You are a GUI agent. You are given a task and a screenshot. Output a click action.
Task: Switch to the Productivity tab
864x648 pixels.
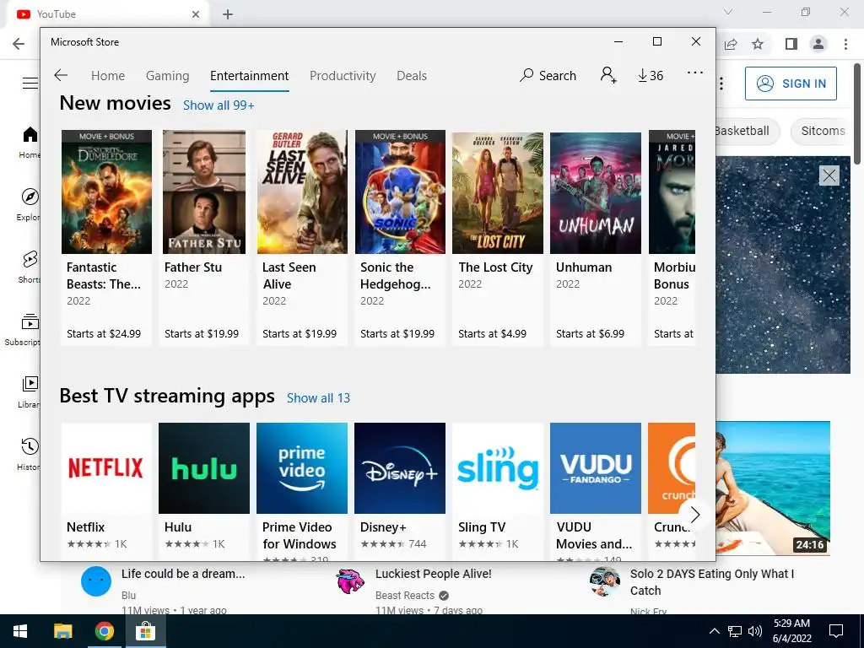[343, 75]
